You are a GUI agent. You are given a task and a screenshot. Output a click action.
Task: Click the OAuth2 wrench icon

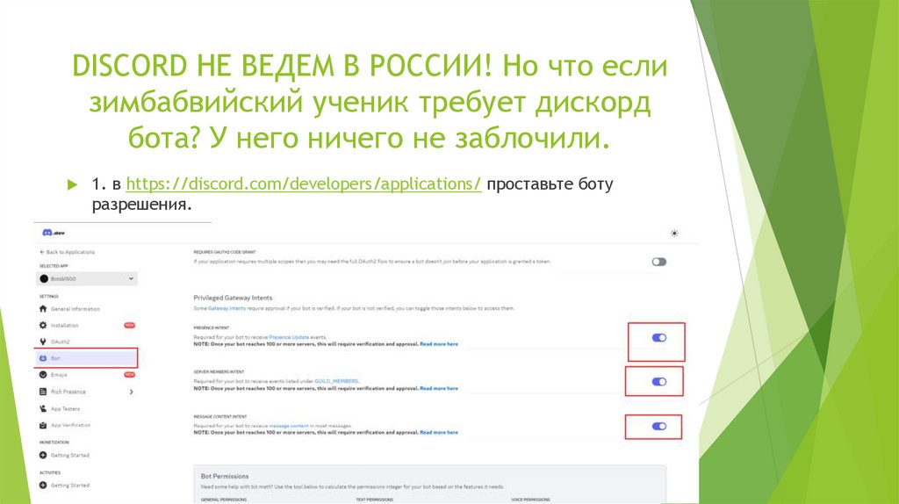[x=43, y=342]
